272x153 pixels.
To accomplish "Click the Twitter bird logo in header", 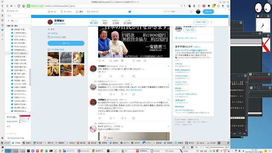I will click(x=130, y=11).
